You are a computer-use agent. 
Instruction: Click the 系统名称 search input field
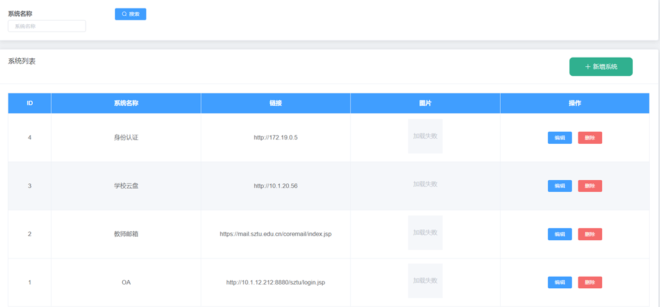pos(47,26)
